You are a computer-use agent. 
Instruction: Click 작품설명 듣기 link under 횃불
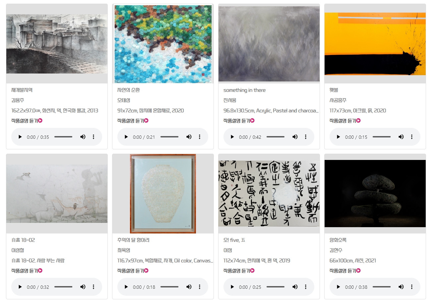(345, 121)
